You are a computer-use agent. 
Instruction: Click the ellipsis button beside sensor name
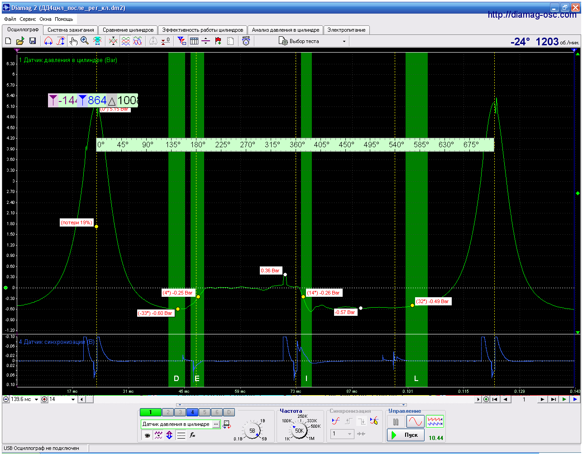[x=216, y=424]
